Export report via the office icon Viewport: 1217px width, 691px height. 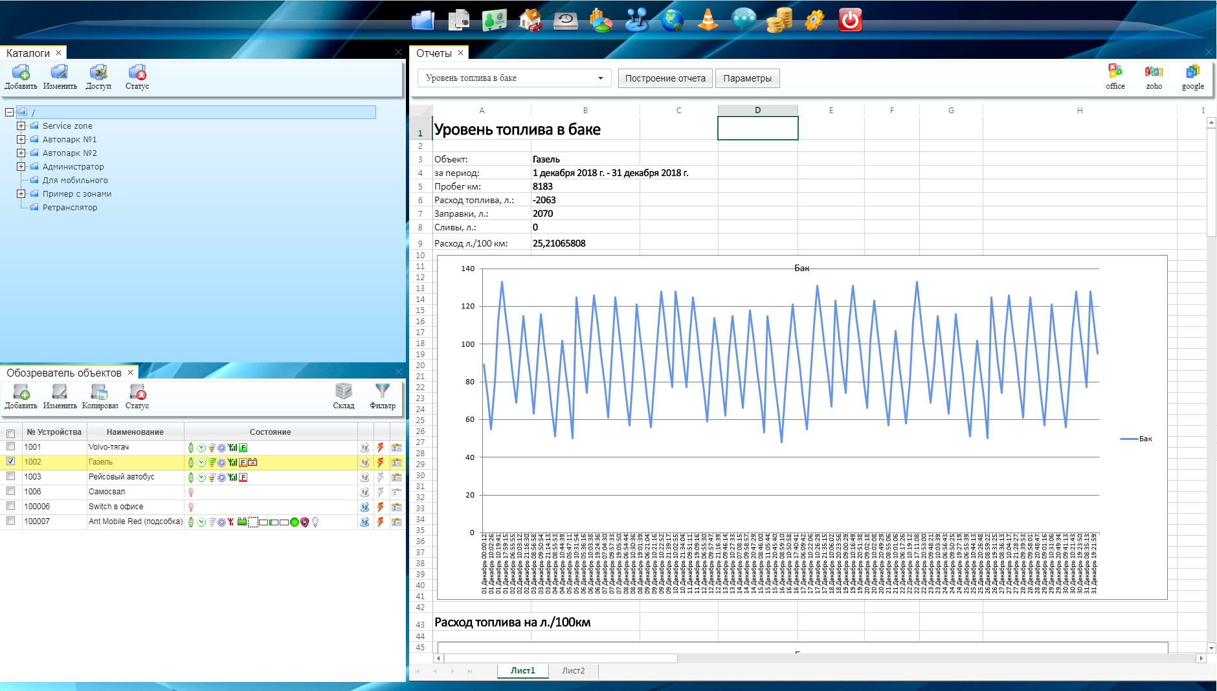coord(1115,76)
